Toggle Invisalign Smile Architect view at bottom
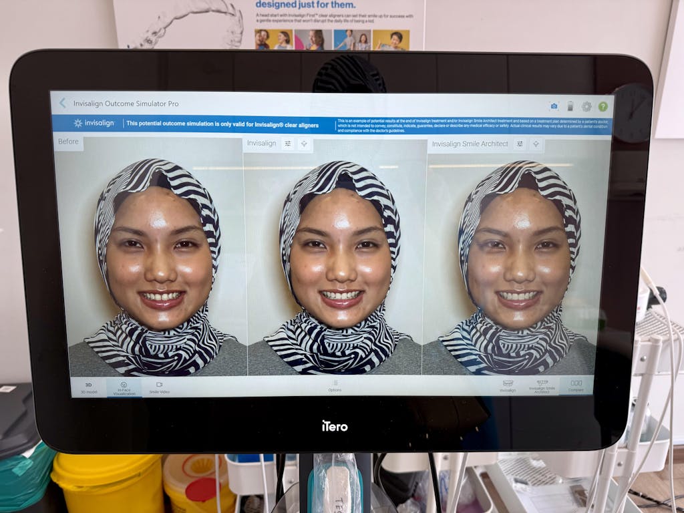The width and height of the screenshot is (684, 513). click(x=542, y=386)
